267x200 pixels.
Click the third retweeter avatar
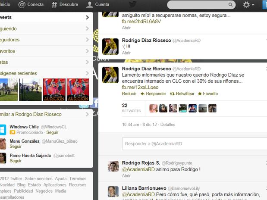(173, 109)
